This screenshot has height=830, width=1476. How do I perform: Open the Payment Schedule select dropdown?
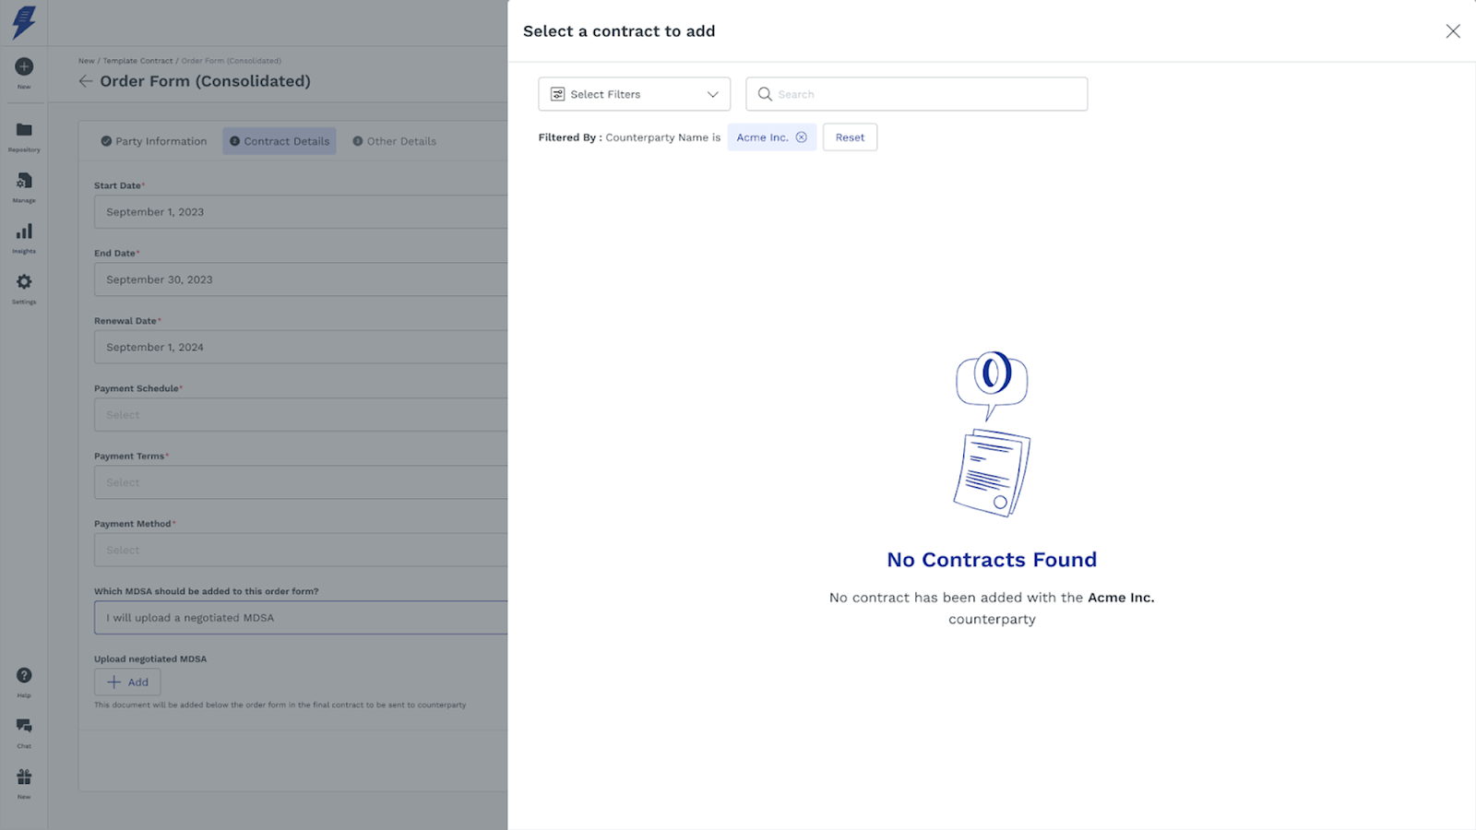click(x=301, y=415)
